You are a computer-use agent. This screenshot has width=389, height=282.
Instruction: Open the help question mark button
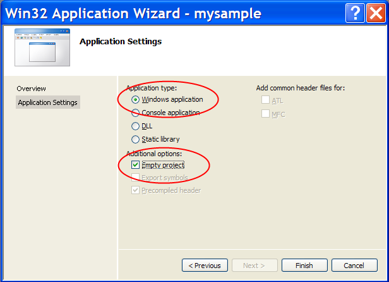(x=355, y=13)
